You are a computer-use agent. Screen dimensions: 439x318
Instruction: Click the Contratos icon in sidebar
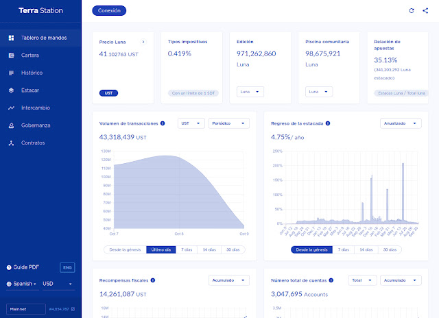tap(11, 143)
